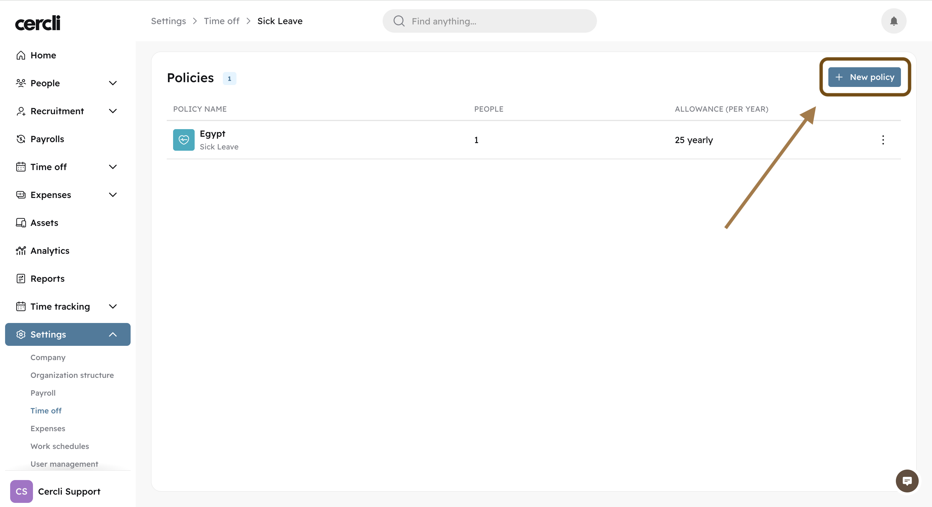
Task: Expand the Time tracking chevron
Action: click(x=113, y=306)
